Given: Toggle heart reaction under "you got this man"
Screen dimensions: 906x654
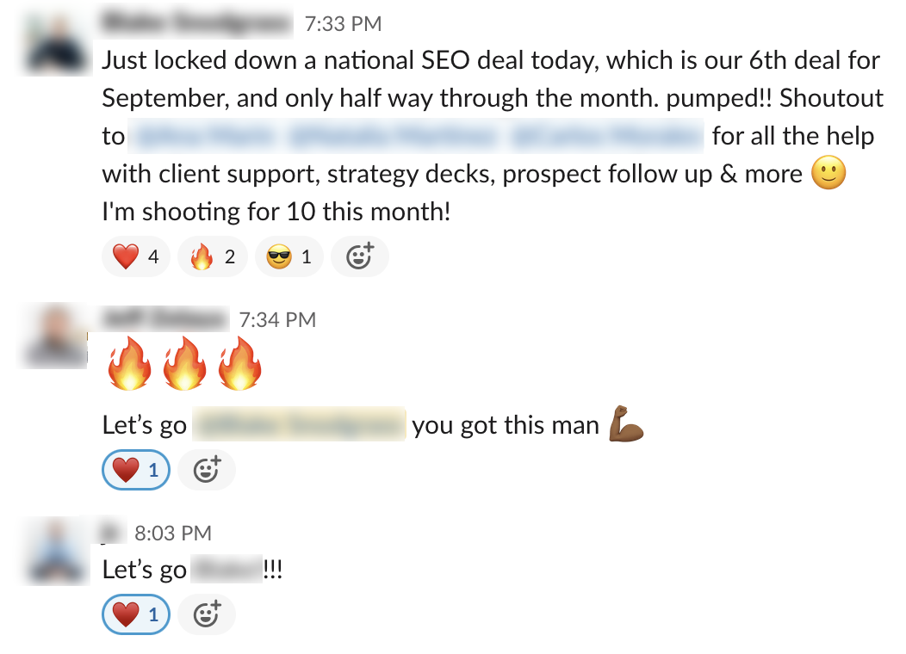Looking at the screenshot, I should coord(135,471).
